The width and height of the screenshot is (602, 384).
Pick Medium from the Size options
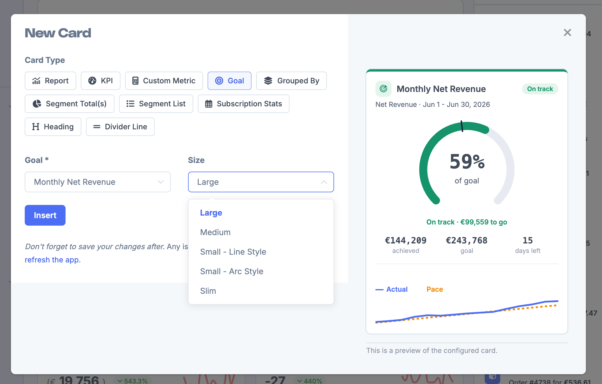point(261,232)
